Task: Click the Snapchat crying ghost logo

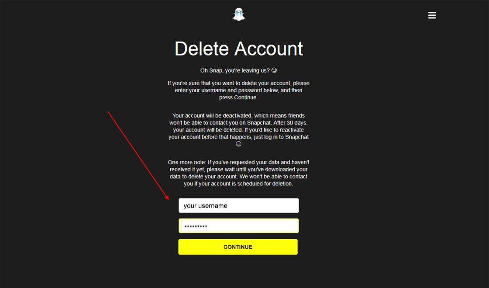Action: (238, 14)
